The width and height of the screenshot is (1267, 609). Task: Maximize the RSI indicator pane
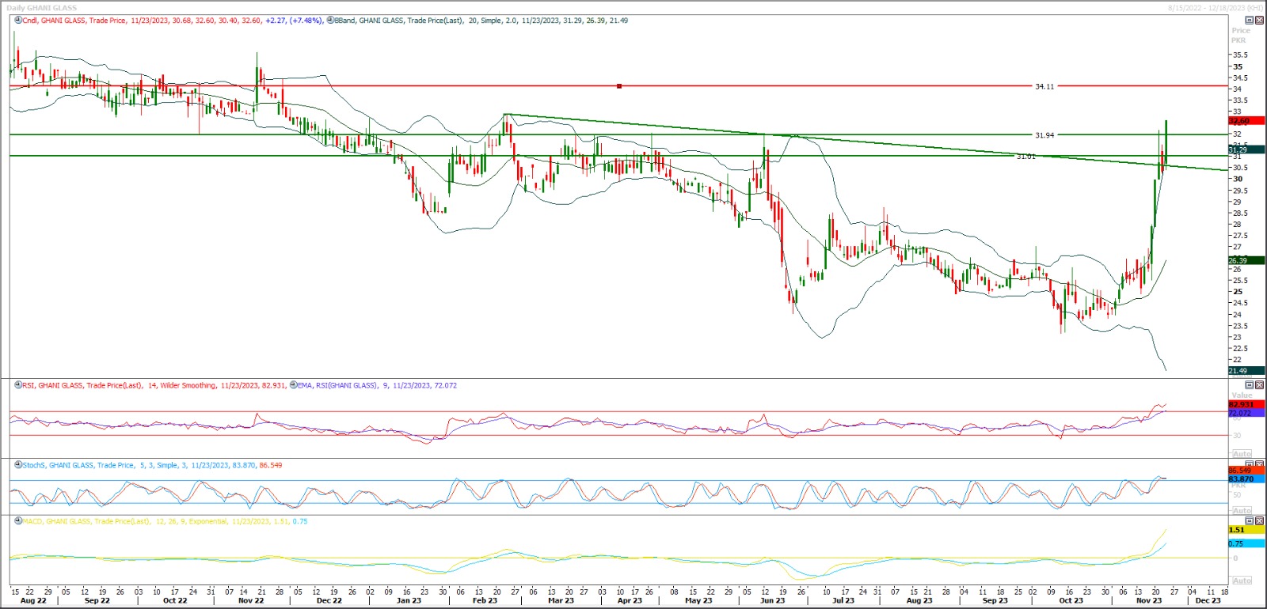click(x=1250, y=385)
